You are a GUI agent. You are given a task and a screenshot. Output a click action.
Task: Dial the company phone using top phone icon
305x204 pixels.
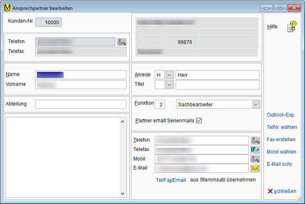tap(122, 42)
